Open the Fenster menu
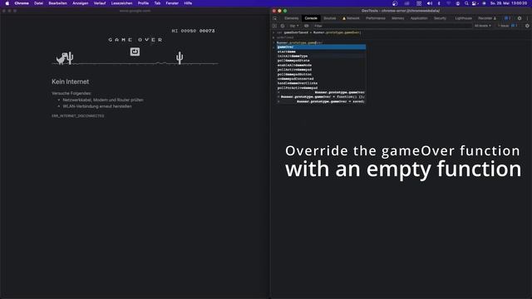Image resolution: width=532 pixels, height=299 pixels. (172, 3)
